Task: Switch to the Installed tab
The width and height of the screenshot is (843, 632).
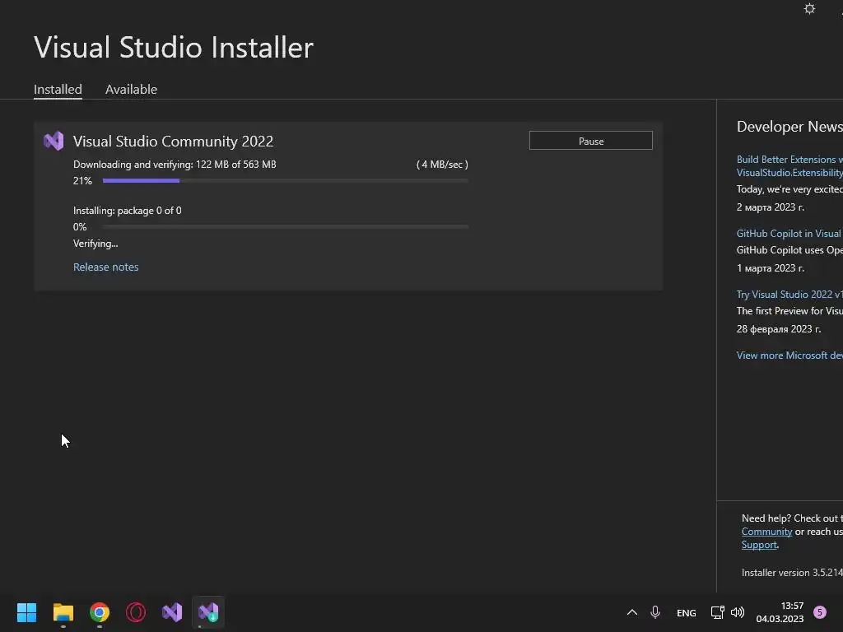Action: click(58, 89)
